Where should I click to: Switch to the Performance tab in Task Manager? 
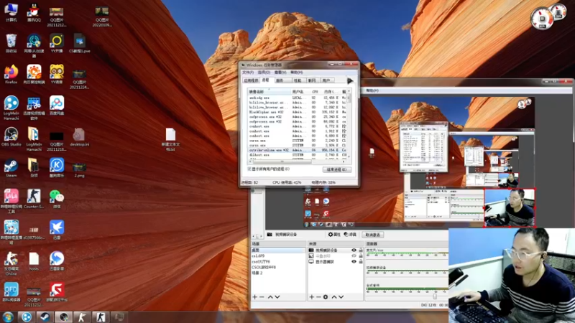[x=298, y=80]
